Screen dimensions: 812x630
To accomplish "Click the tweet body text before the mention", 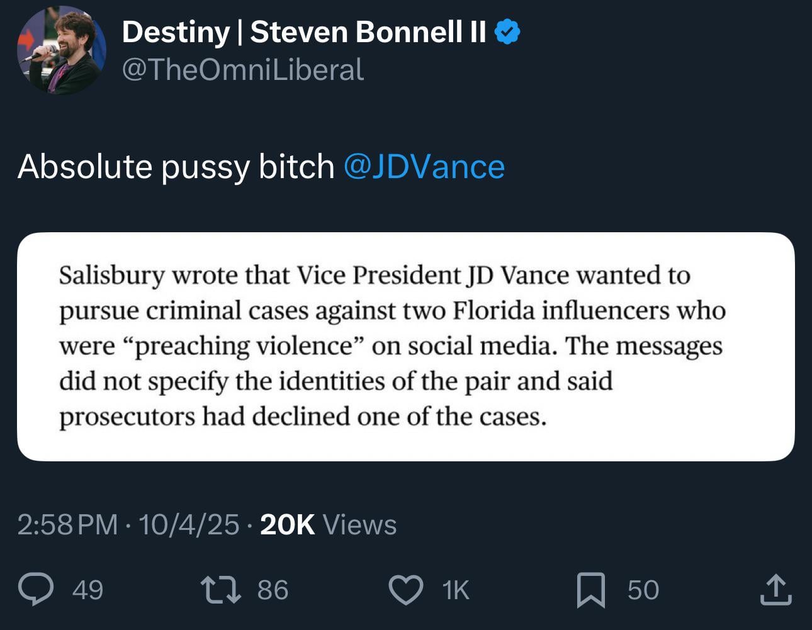I will point(176,167).
